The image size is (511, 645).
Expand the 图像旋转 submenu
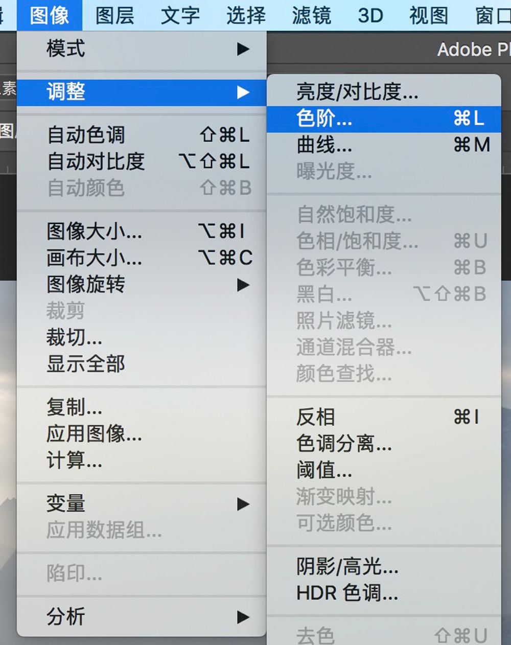tap(142, 284)
